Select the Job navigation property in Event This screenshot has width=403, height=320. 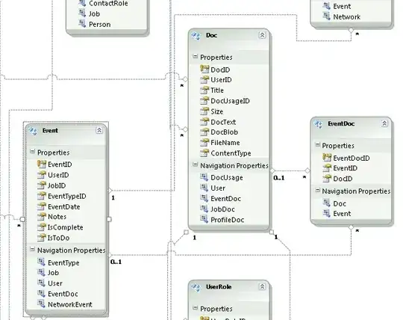pos(53,273)
